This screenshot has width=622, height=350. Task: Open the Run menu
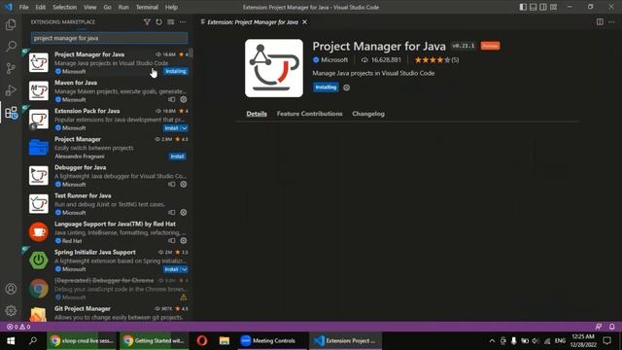pos(123,7)
